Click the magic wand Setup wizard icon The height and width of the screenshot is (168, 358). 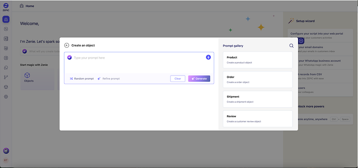click(291, 21)
